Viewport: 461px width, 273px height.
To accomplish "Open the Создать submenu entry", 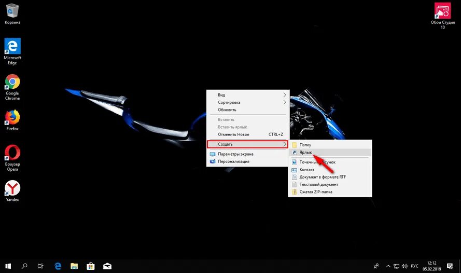I will pyautogui.click(x=248, y=144).
